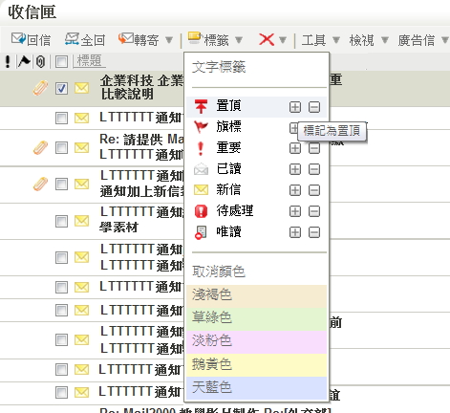This screenshot has width=450, height=413.
Task: Open the Re: 請提供 mail subject
Action: [141, 140]
